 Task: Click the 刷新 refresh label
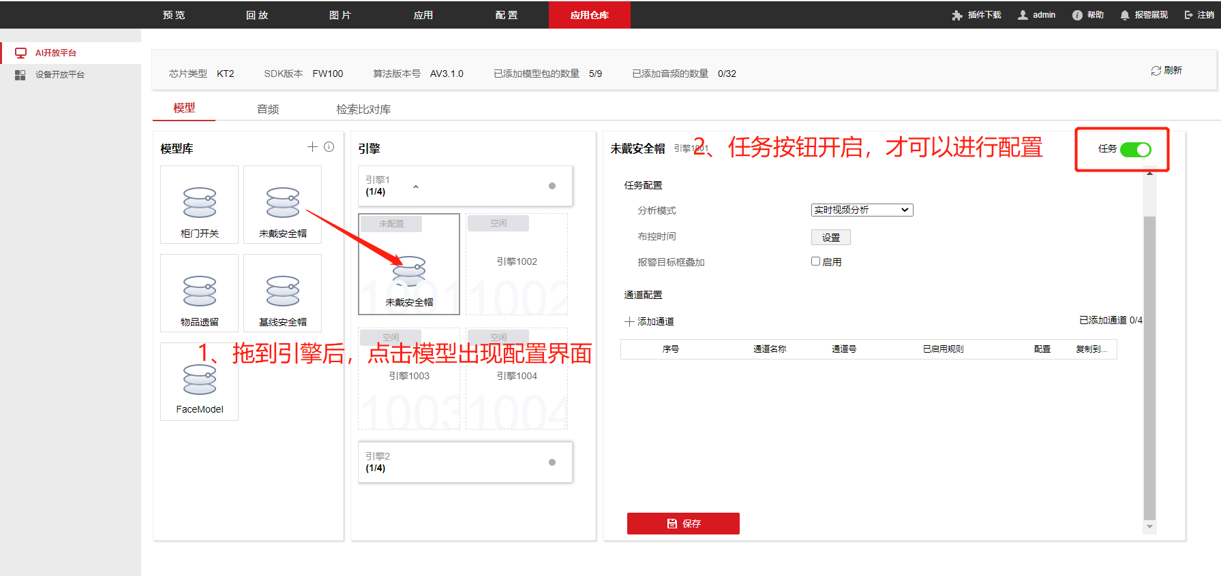tap(1173, 71)
